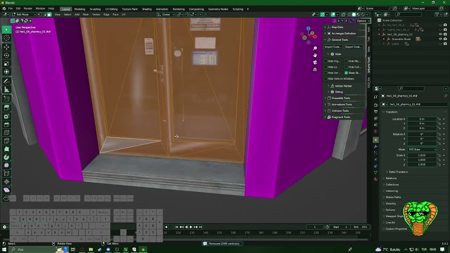Image resolution: width=450 pixels, height=253 pixels.
Task: Hide Drawable Model in the outliner
Action: pos(440,39)
